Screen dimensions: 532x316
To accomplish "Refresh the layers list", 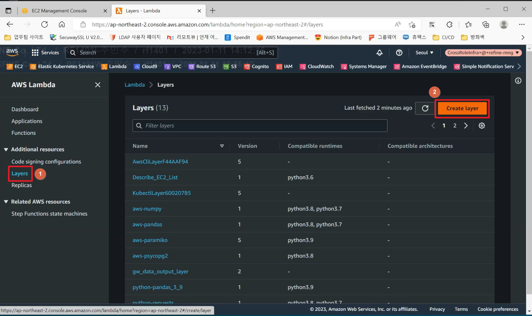I will coord(425,108).
